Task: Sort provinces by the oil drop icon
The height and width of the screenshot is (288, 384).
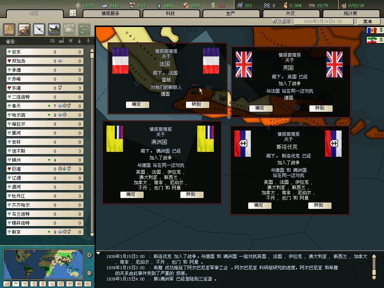Action: pyautogui.click(x=79, y=41)
